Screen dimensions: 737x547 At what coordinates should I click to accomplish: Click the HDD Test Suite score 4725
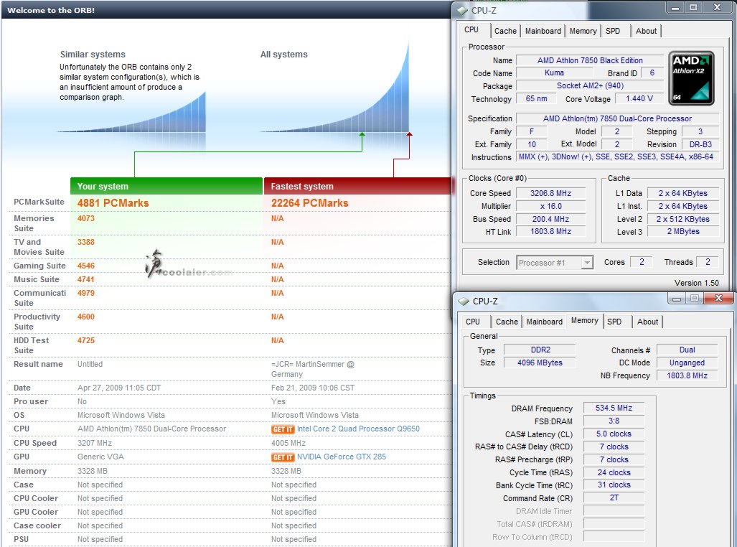(86, 340)
